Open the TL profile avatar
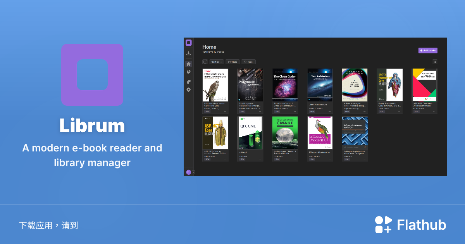The height and width of the screenshot is (244, 465). pos(189,172)
